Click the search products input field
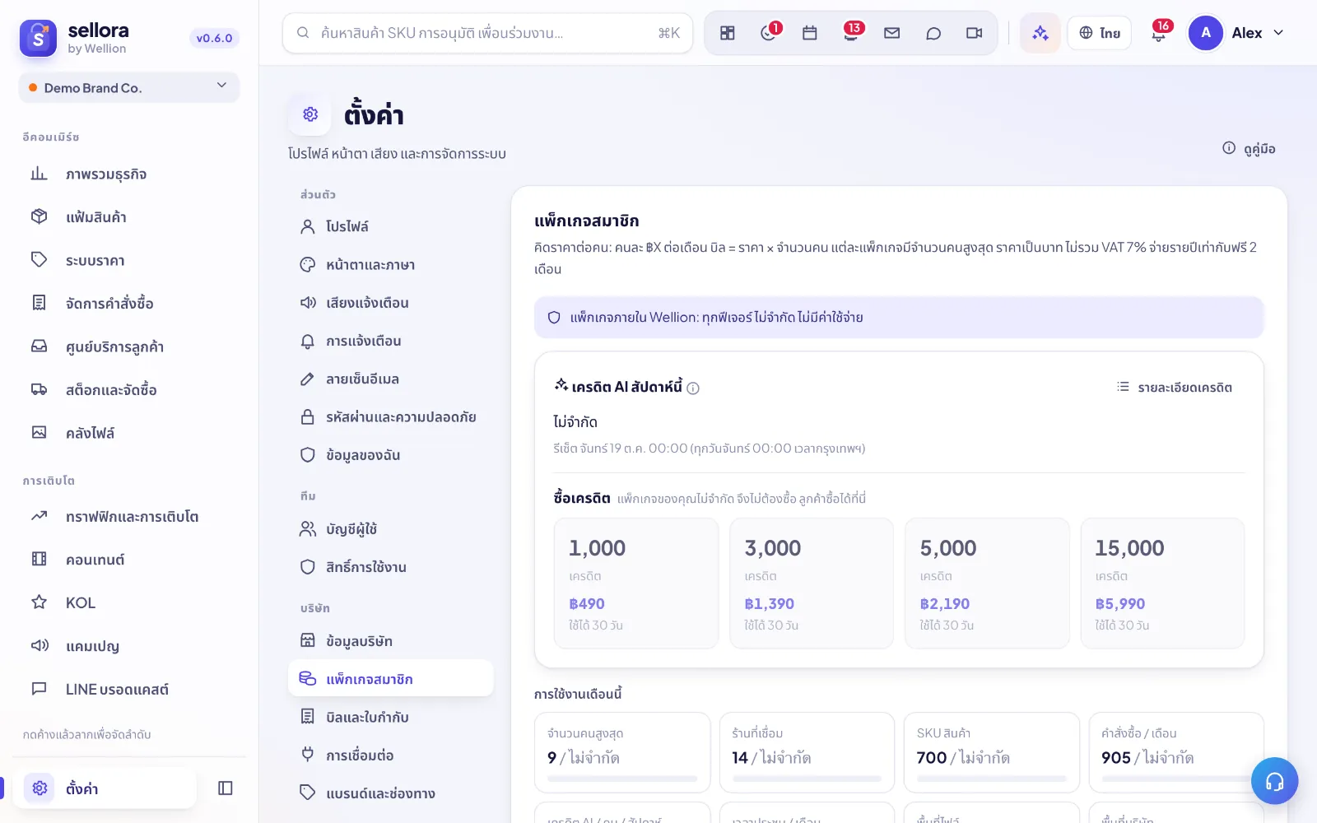This screenshot has width=1317, height=823. click(x=487, y=33)
